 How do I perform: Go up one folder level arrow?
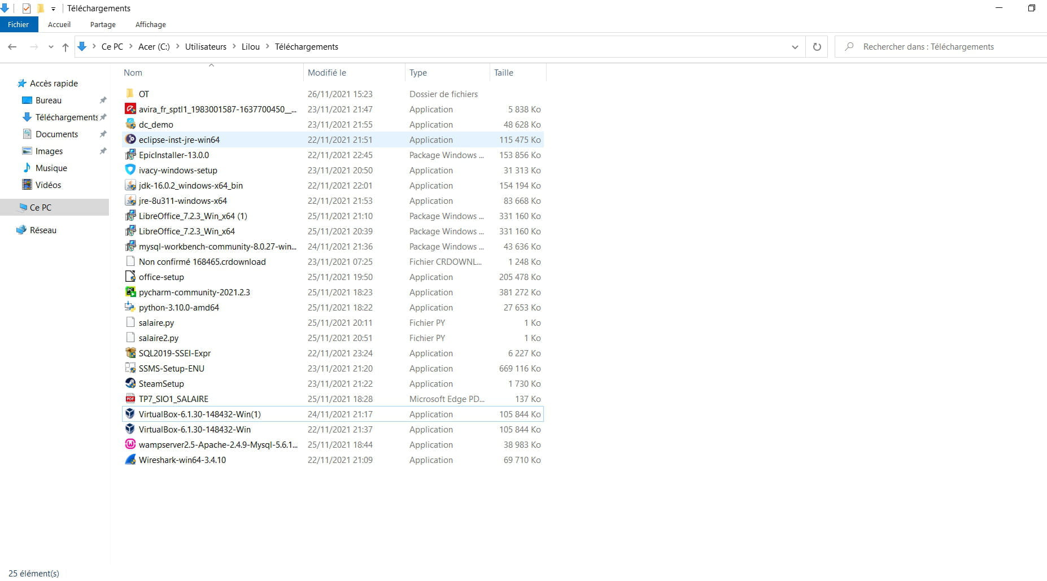click(x=66, y=47)
